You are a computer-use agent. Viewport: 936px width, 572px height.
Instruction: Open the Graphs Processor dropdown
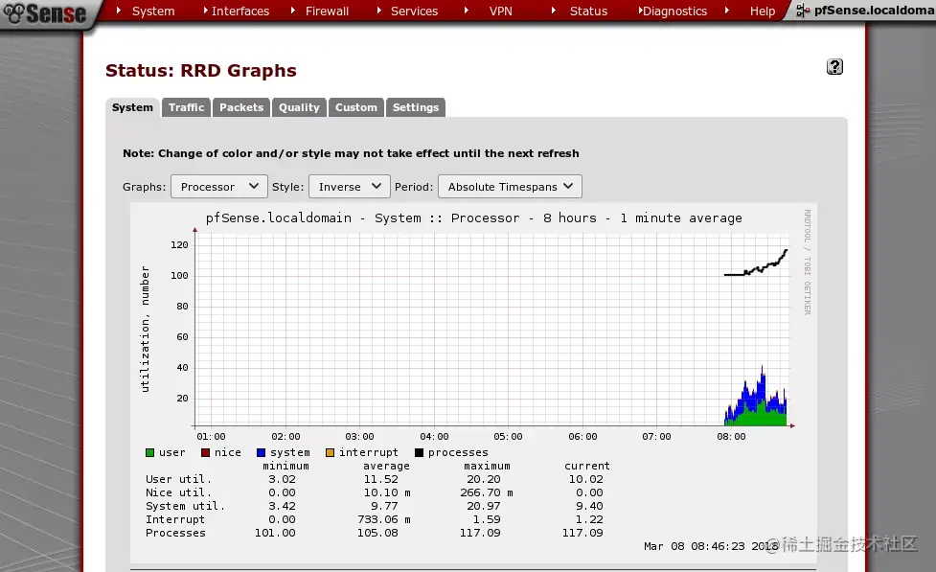218,186
